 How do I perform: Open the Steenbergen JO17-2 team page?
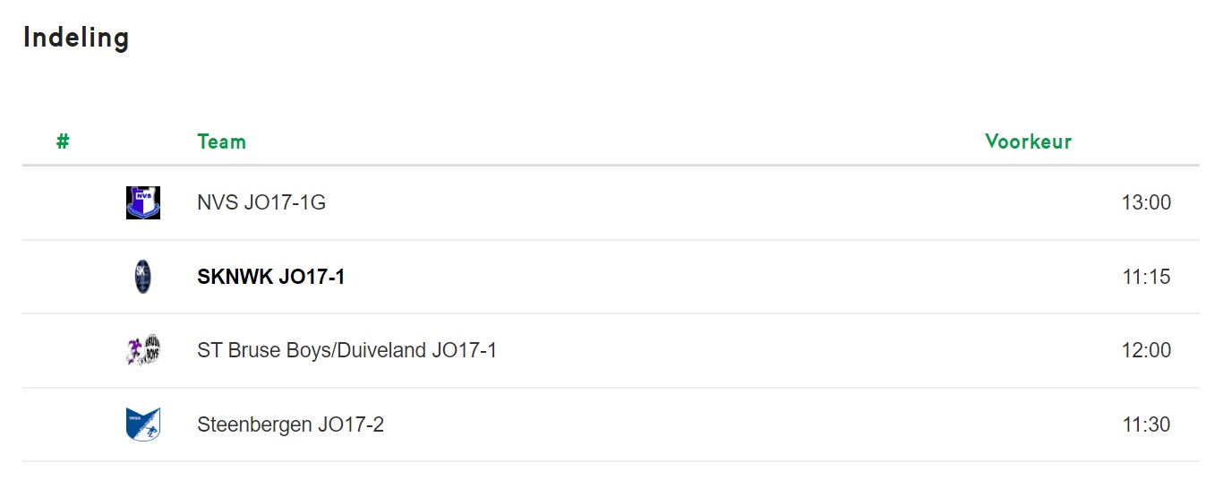(290, 424)
